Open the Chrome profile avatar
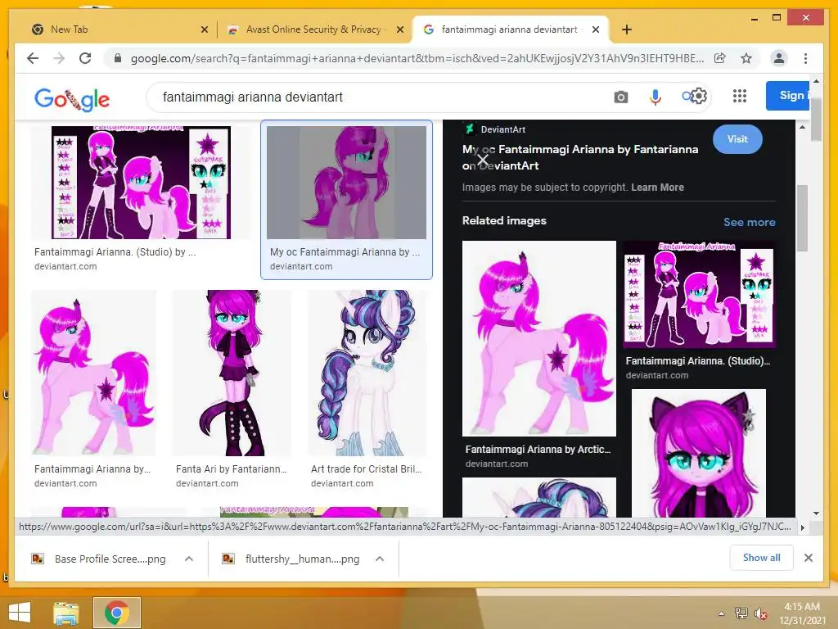 click(x=779, y=58)
